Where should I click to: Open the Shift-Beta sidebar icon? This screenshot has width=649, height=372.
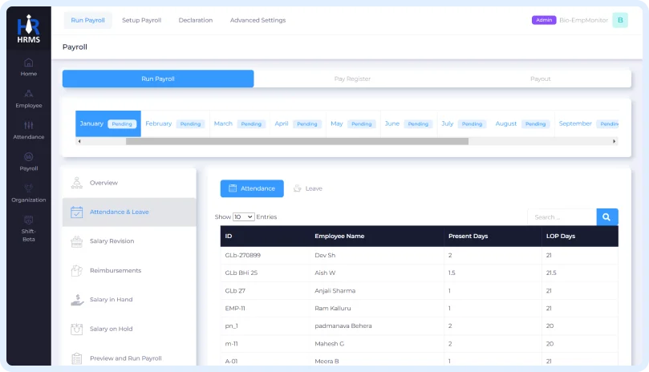[x=29, y=220]
